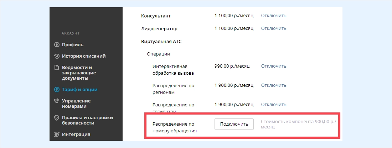This screenshot has height=148, width=392.
Task: Select Тариф и опции in sidebar
Action: 80,90
